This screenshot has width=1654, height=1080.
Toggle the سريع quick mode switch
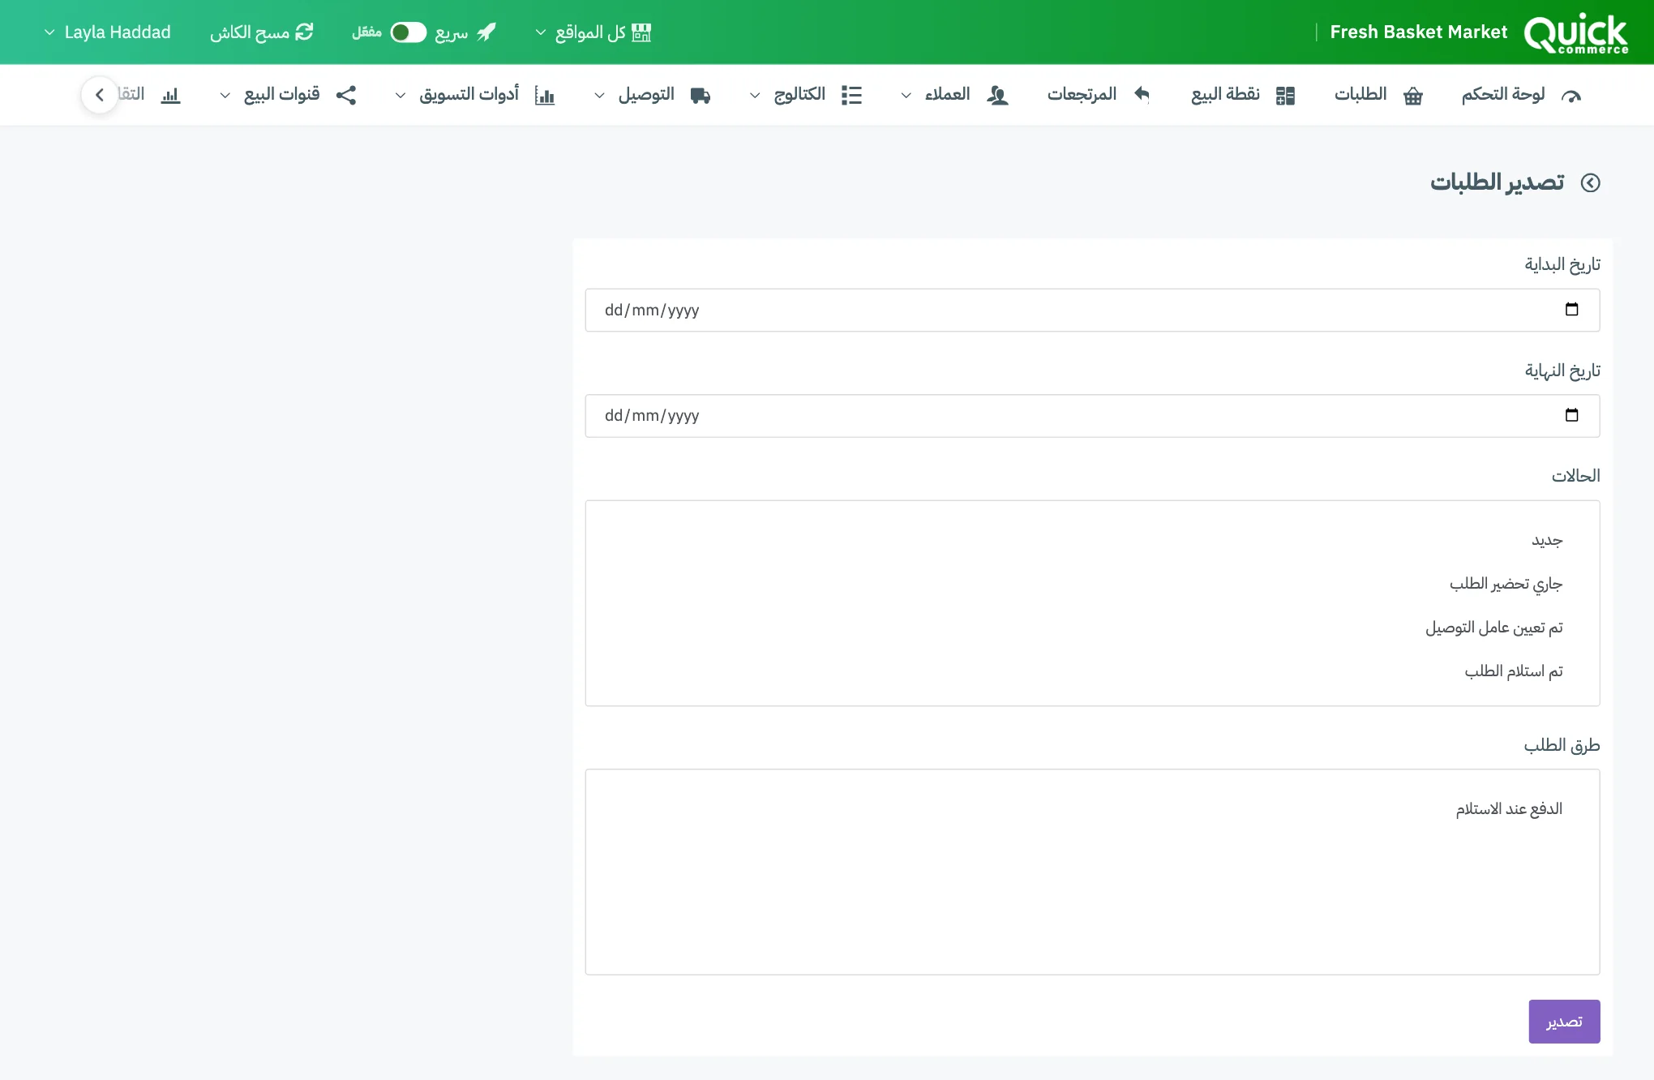(409, 32)
